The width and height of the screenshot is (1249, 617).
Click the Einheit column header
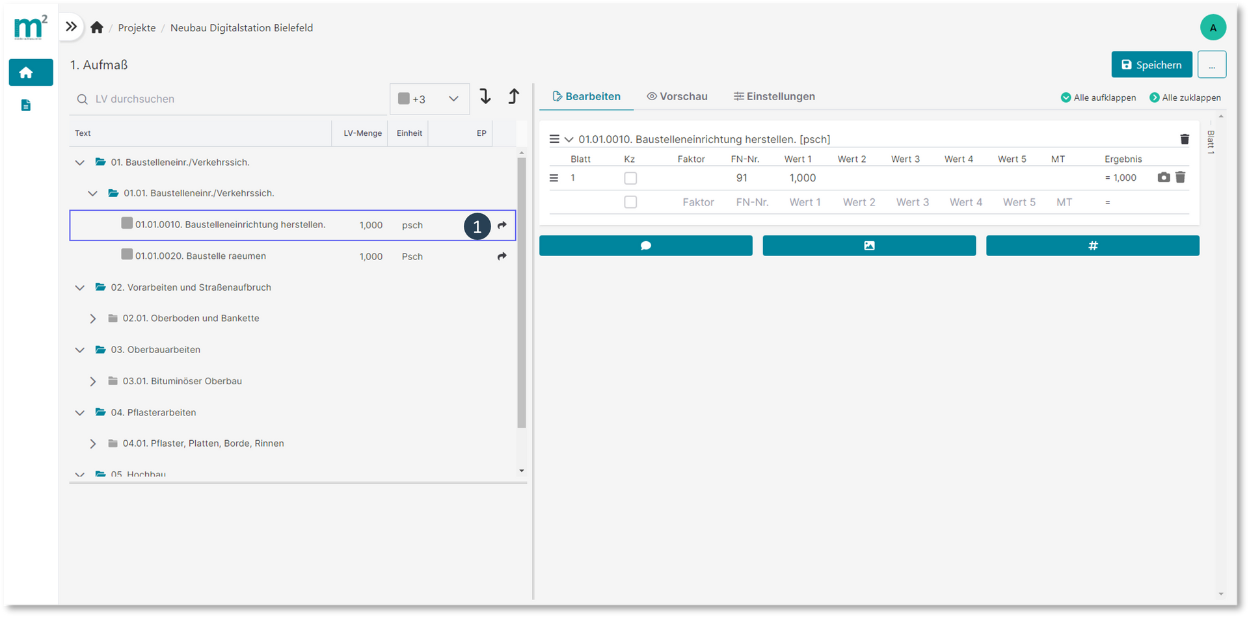[x=409, y=133]
